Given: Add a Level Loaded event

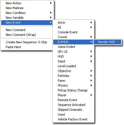Looking at the screenshot, I should pyautogui.click(x=73, y=66).
